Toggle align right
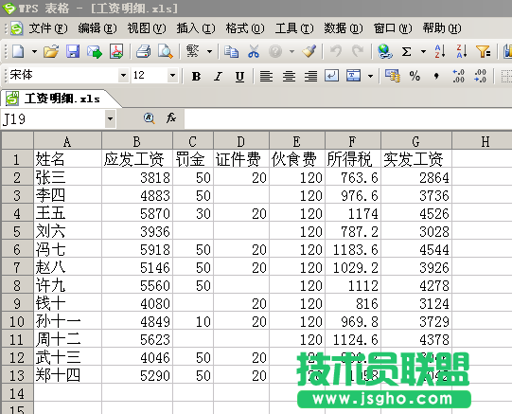The width and height of the screenshot is (512, 414). [x=310, y=76]
